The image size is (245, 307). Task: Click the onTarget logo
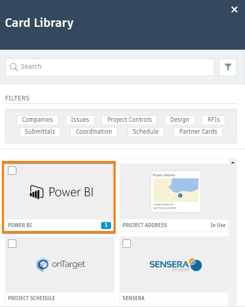pyautogui.click(x=61, y=264)
